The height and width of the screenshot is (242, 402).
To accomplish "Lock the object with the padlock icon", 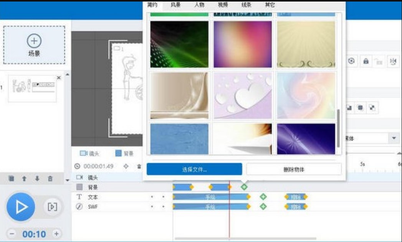I will coord(366,61).
